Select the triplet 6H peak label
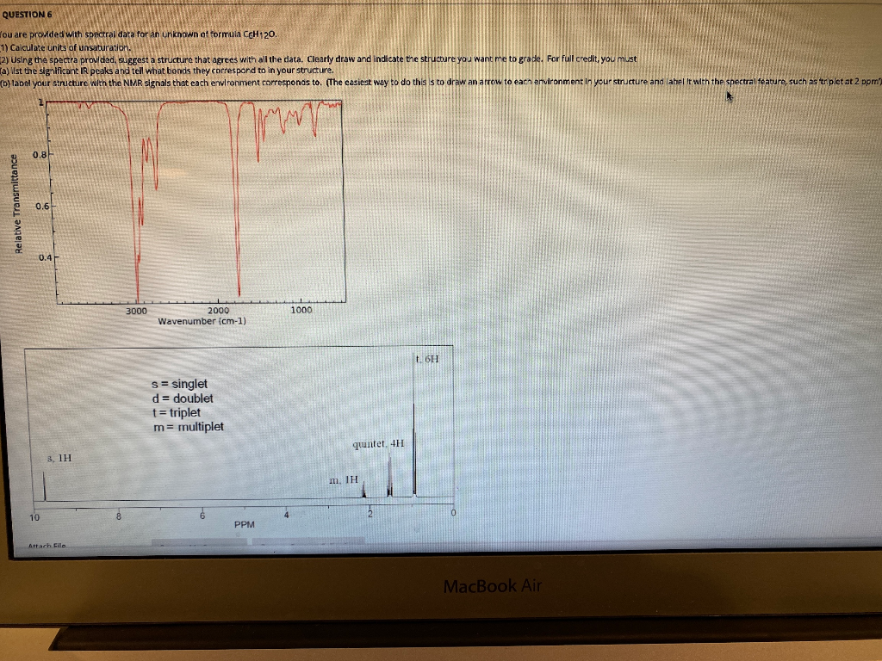Image resolution: width=882 pixels, height=661 pixels. coord(425,359)
